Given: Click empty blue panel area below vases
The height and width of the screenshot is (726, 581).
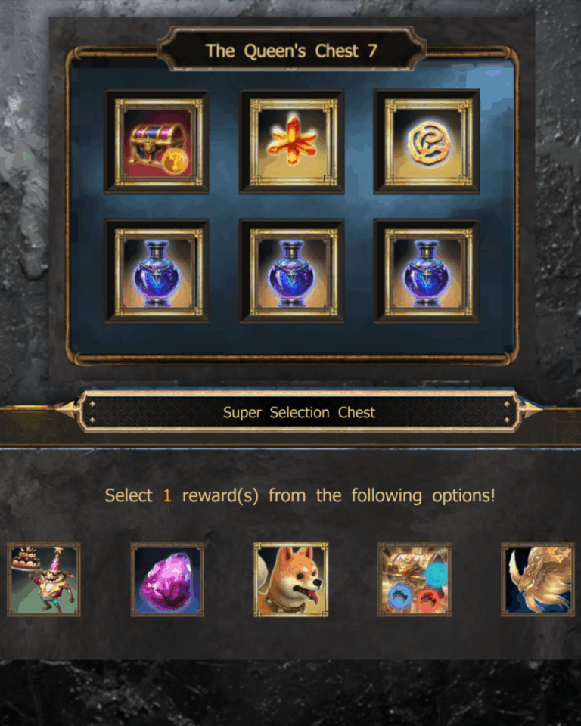Looking at the screenshot, I should point(292,338).
